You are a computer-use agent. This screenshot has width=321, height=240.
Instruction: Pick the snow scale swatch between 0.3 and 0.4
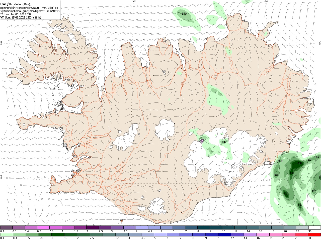coord(19,228)
